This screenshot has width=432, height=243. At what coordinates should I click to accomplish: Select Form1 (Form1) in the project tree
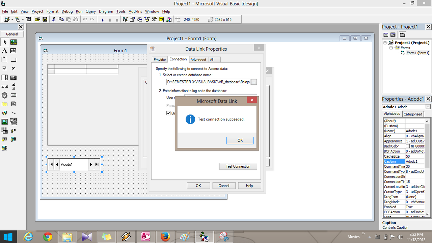(418, 53)
